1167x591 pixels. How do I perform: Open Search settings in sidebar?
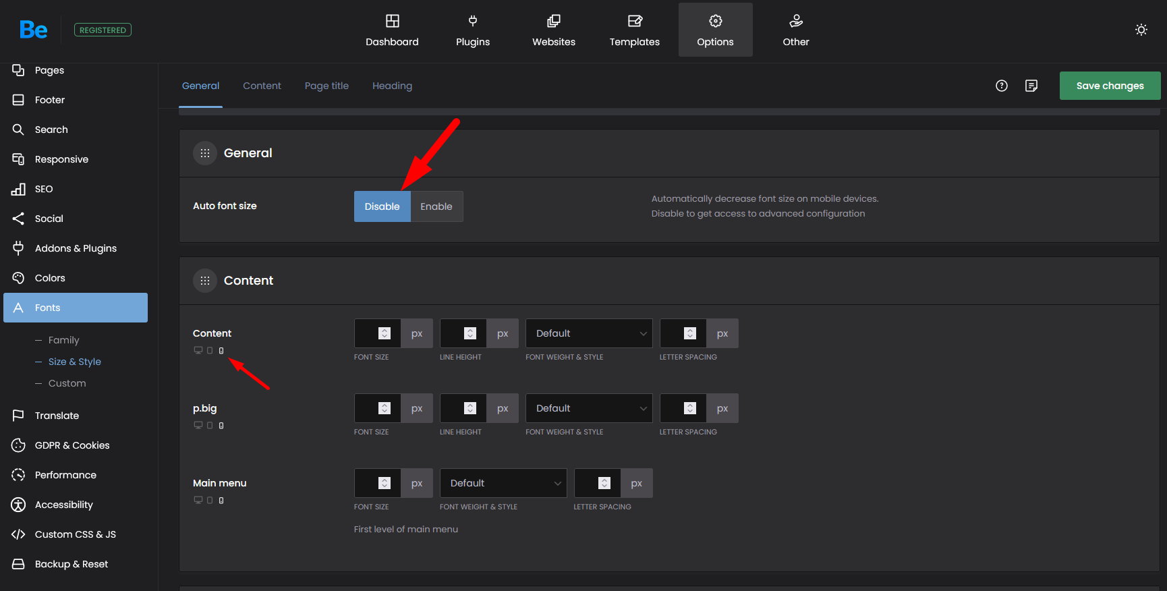coord(76,130)
